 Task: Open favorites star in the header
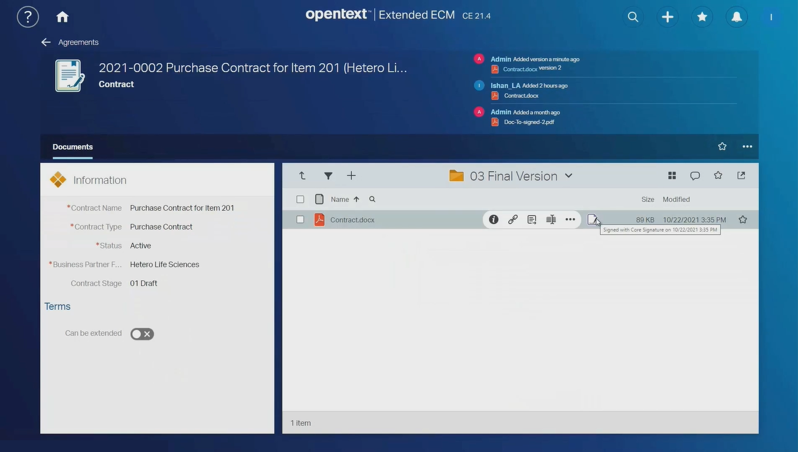(702, 17)
